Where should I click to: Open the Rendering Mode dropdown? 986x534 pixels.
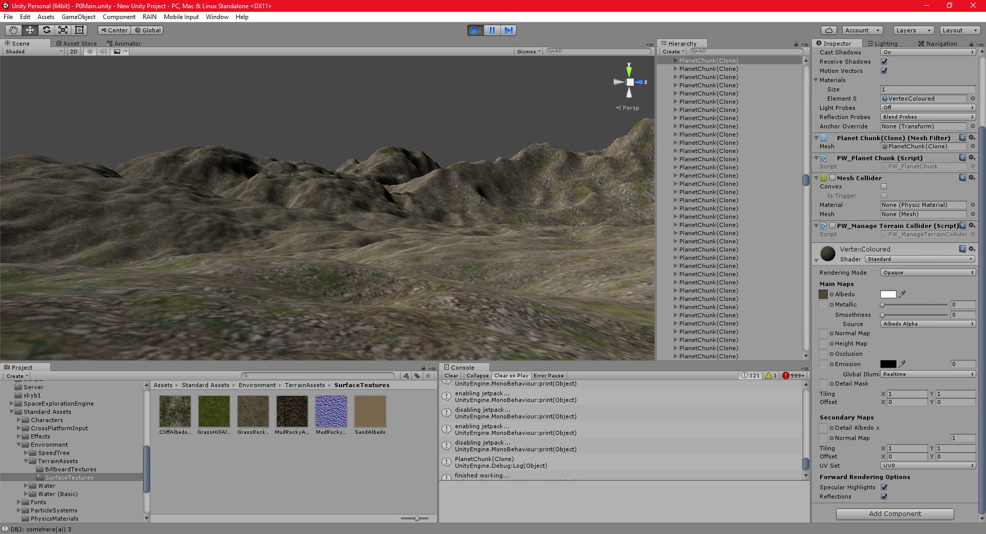tap(927, 273)
